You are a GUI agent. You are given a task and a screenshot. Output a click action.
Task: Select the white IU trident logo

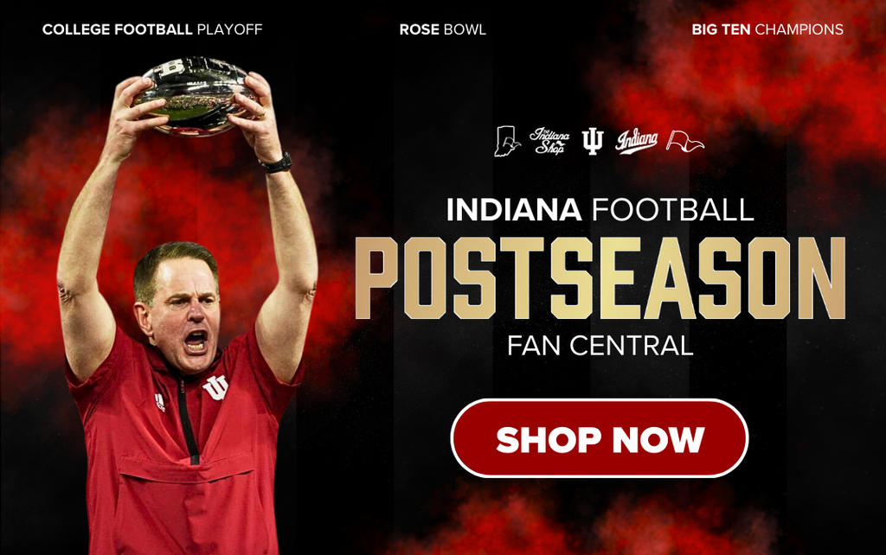click(593, 141)
